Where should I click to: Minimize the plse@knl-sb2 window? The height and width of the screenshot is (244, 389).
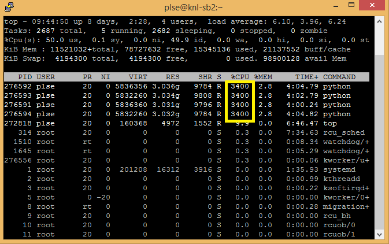point(336,5)
